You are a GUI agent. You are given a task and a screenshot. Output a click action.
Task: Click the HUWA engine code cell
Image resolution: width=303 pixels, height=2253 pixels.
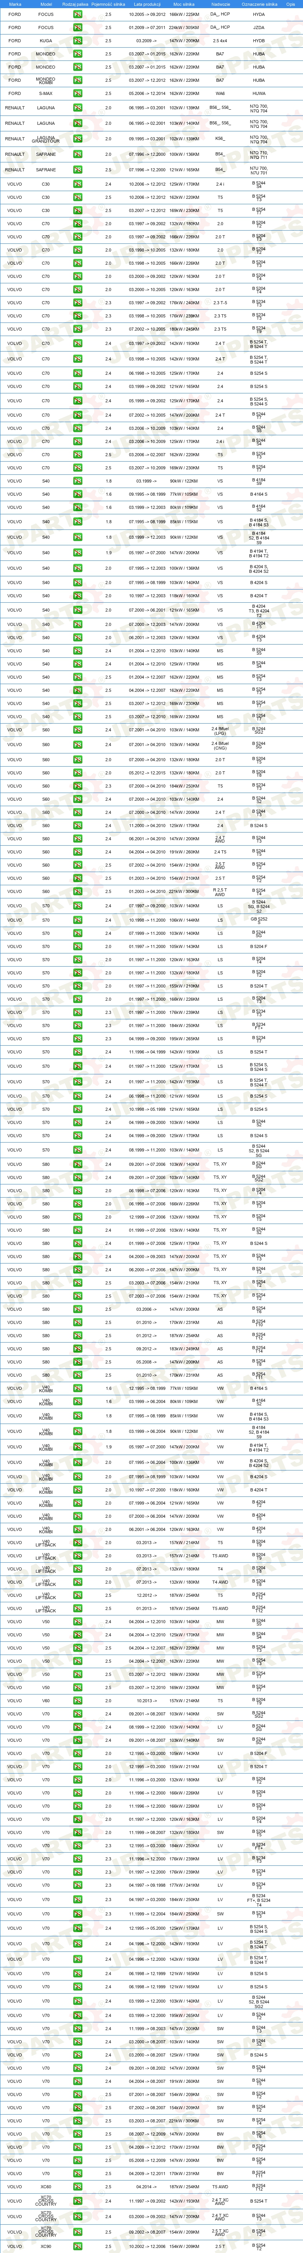pyautogui.click(x=258, y=93)
